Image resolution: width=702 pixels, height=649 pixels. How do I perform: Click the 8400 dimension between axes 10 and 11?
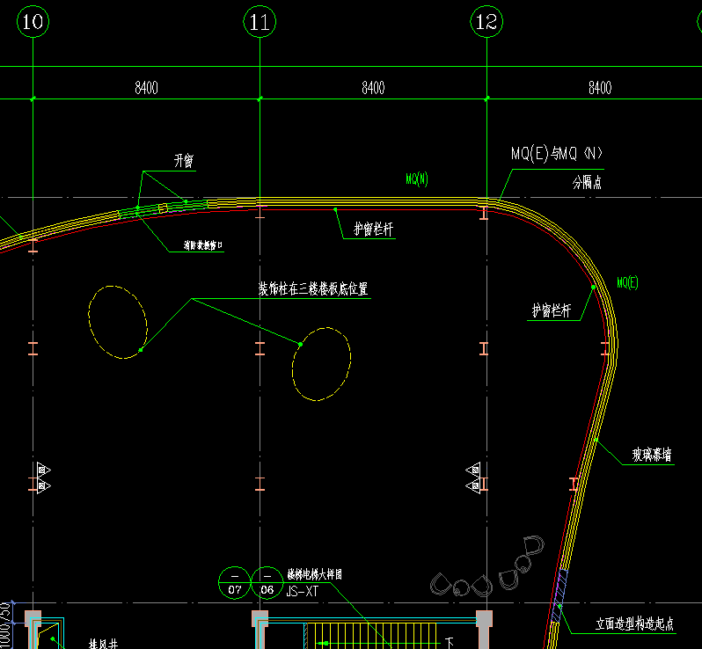(146, 88)
